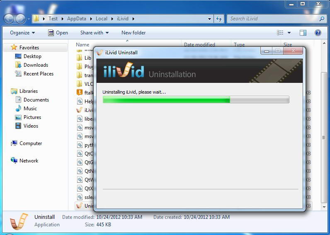The height and width of the screenshot is (235, 330).
Task: Expand the arrow after iLivid breadcrumb
Action: (x=133, y=19)
